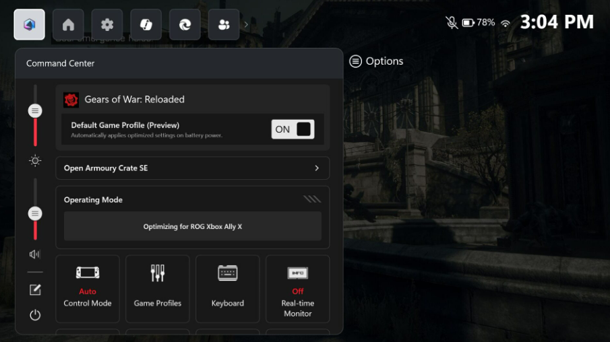Switch the Control Mode tile from Auto
Image resolution: width=610 pixels, height=342 pixels.
[x=88, y=288]
